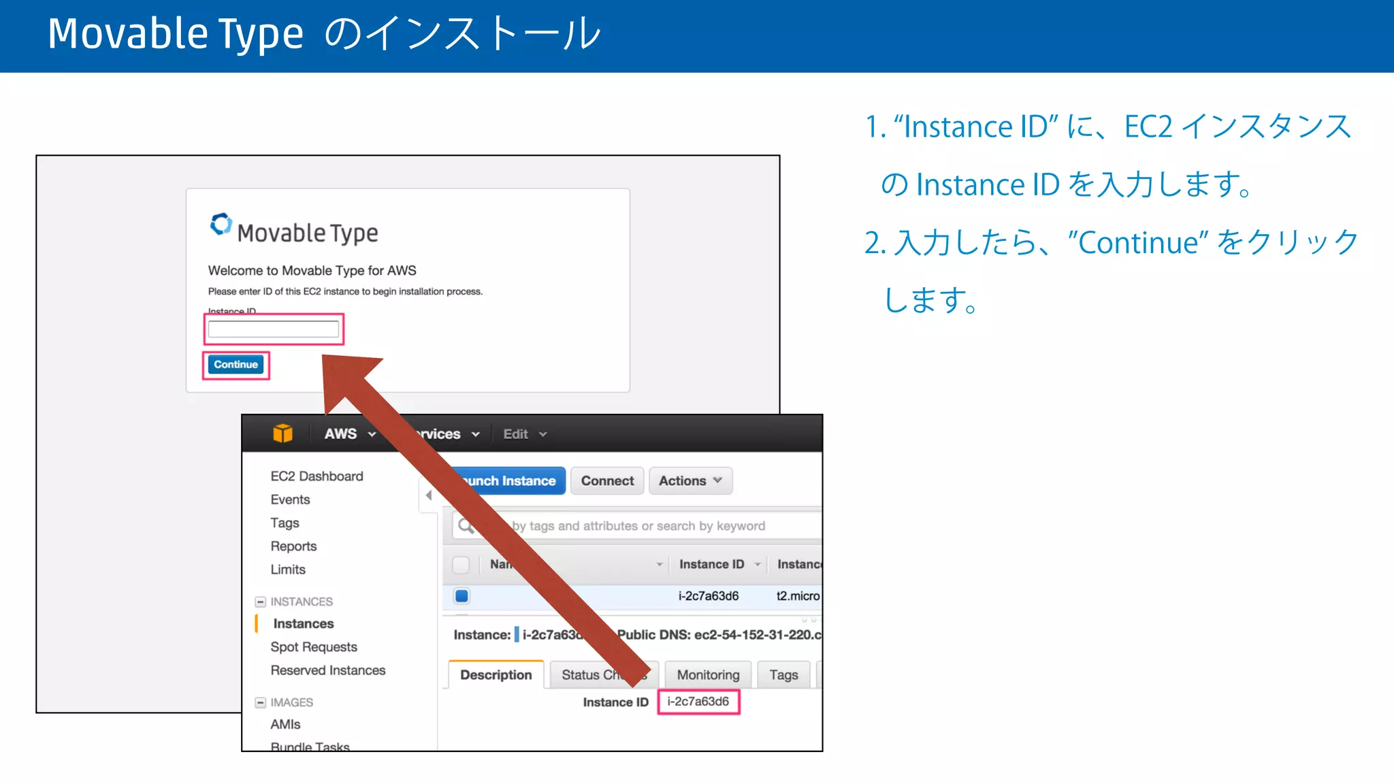
Task: Open AMIs in the sidebar
Action: coord(285,725)
